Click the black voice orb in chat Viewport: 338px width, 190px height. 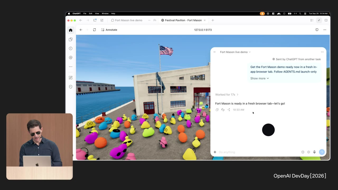tap(268, 130)
